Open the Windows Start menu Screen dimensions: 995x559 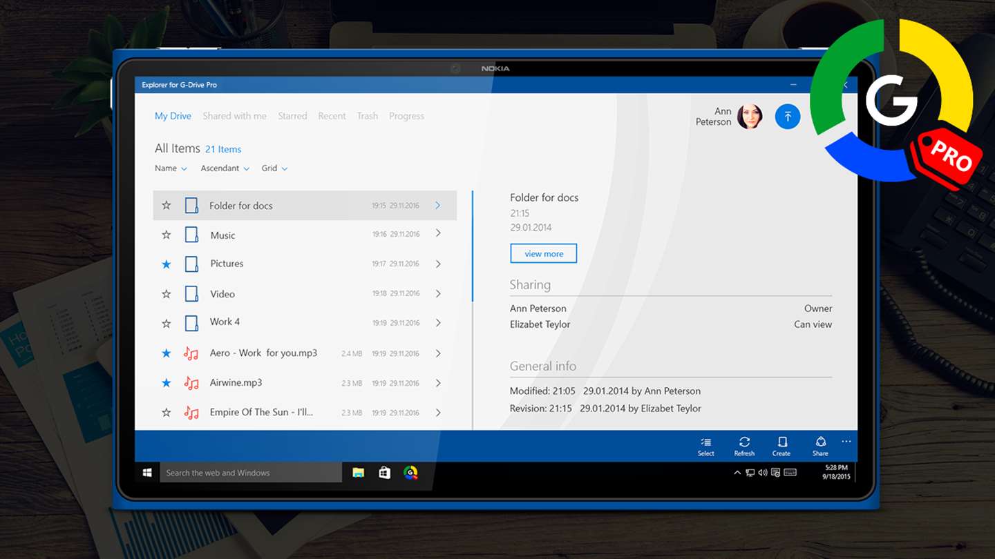coord(147,473)
